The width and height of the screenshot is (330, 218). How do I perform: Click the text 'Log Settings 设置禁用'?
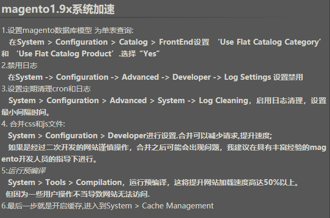click(x=263, y=77)
